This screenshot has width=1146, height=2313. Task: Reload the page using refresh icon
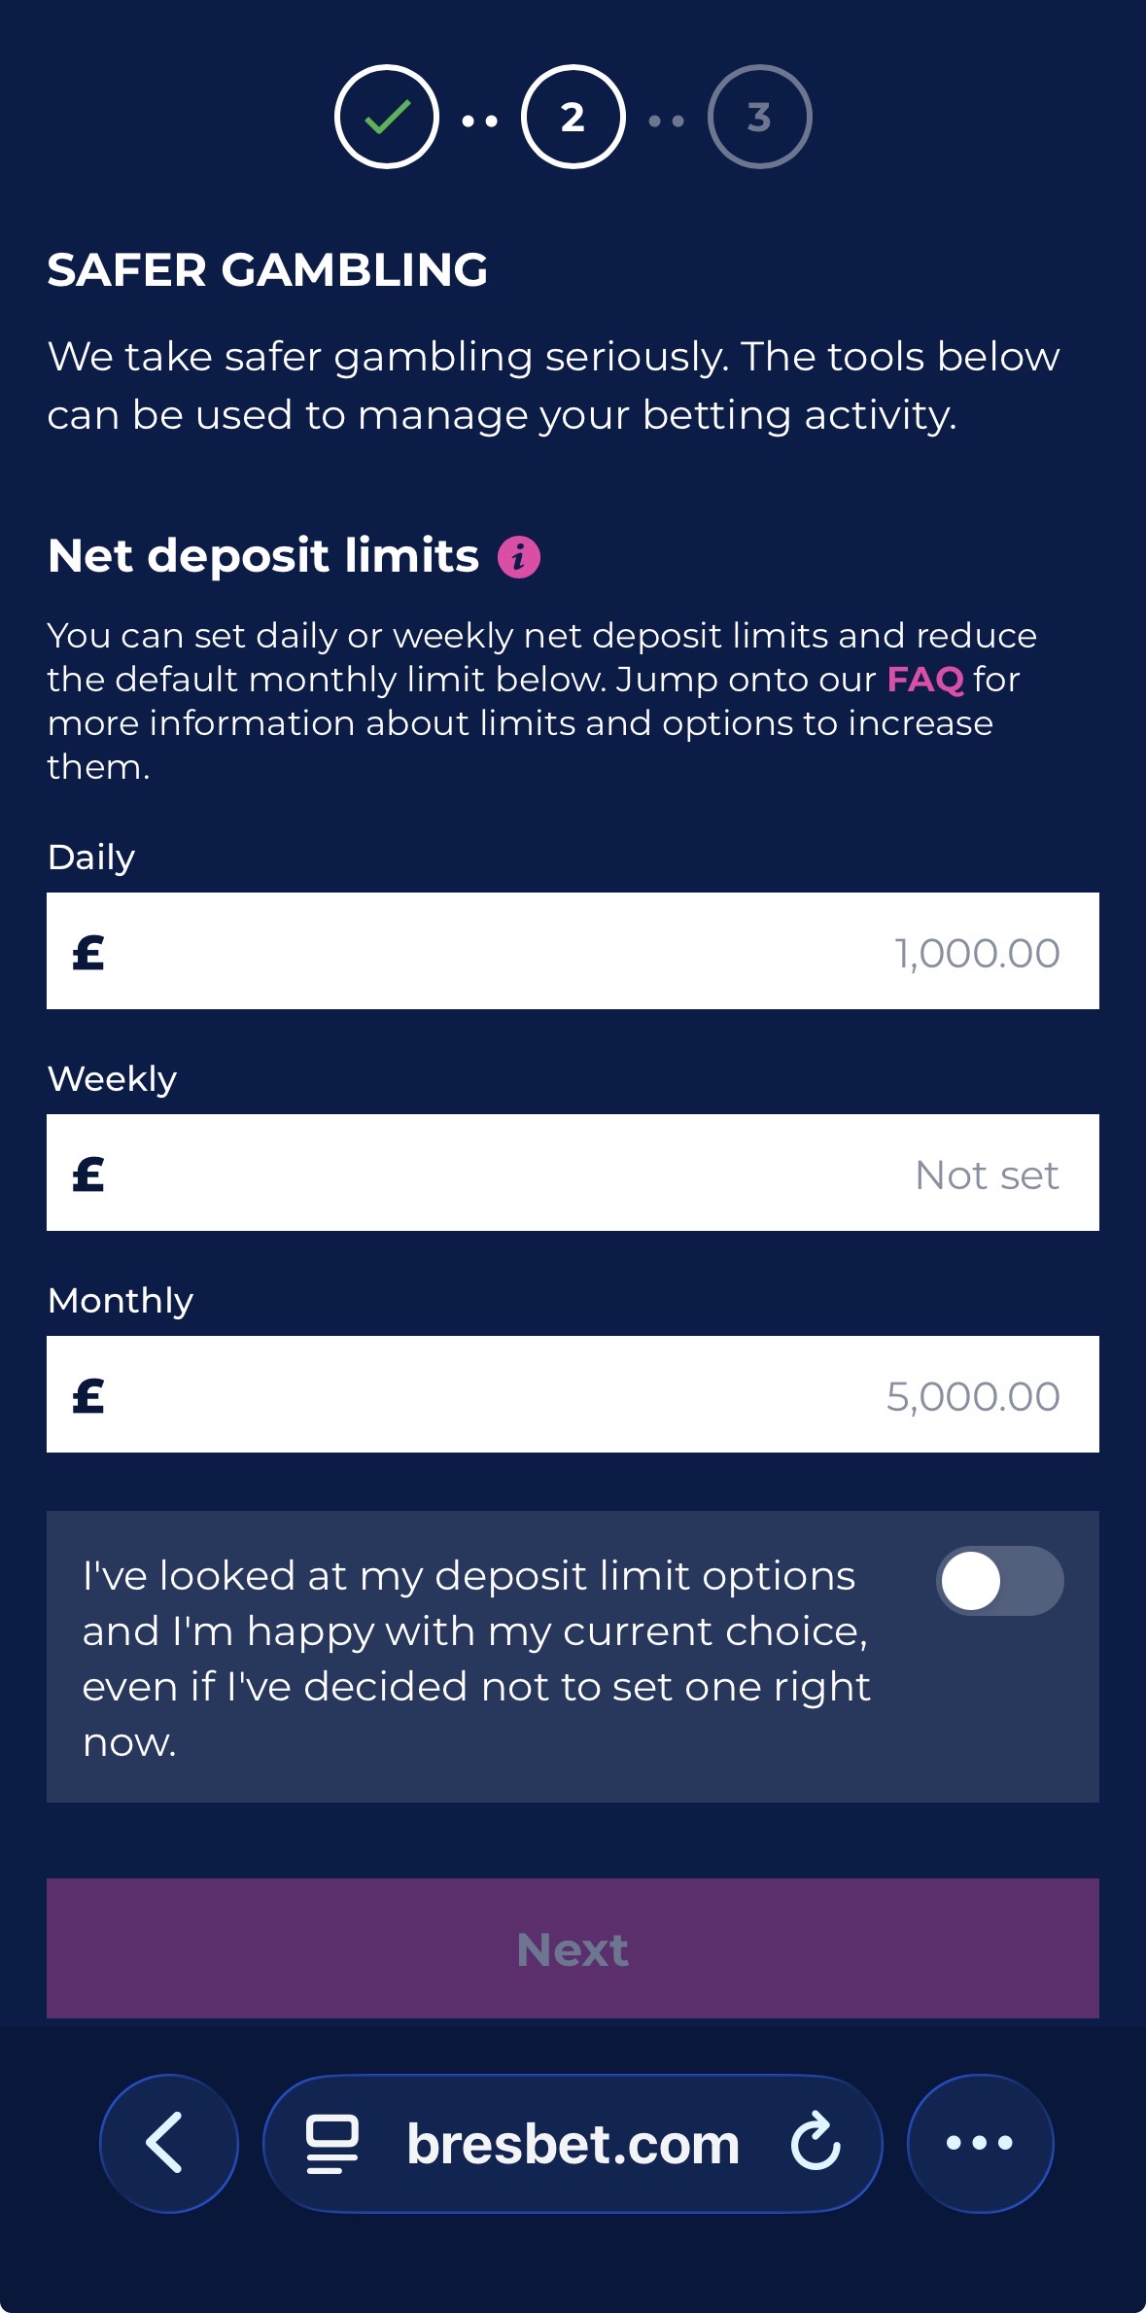click(x=815, y=2141)
